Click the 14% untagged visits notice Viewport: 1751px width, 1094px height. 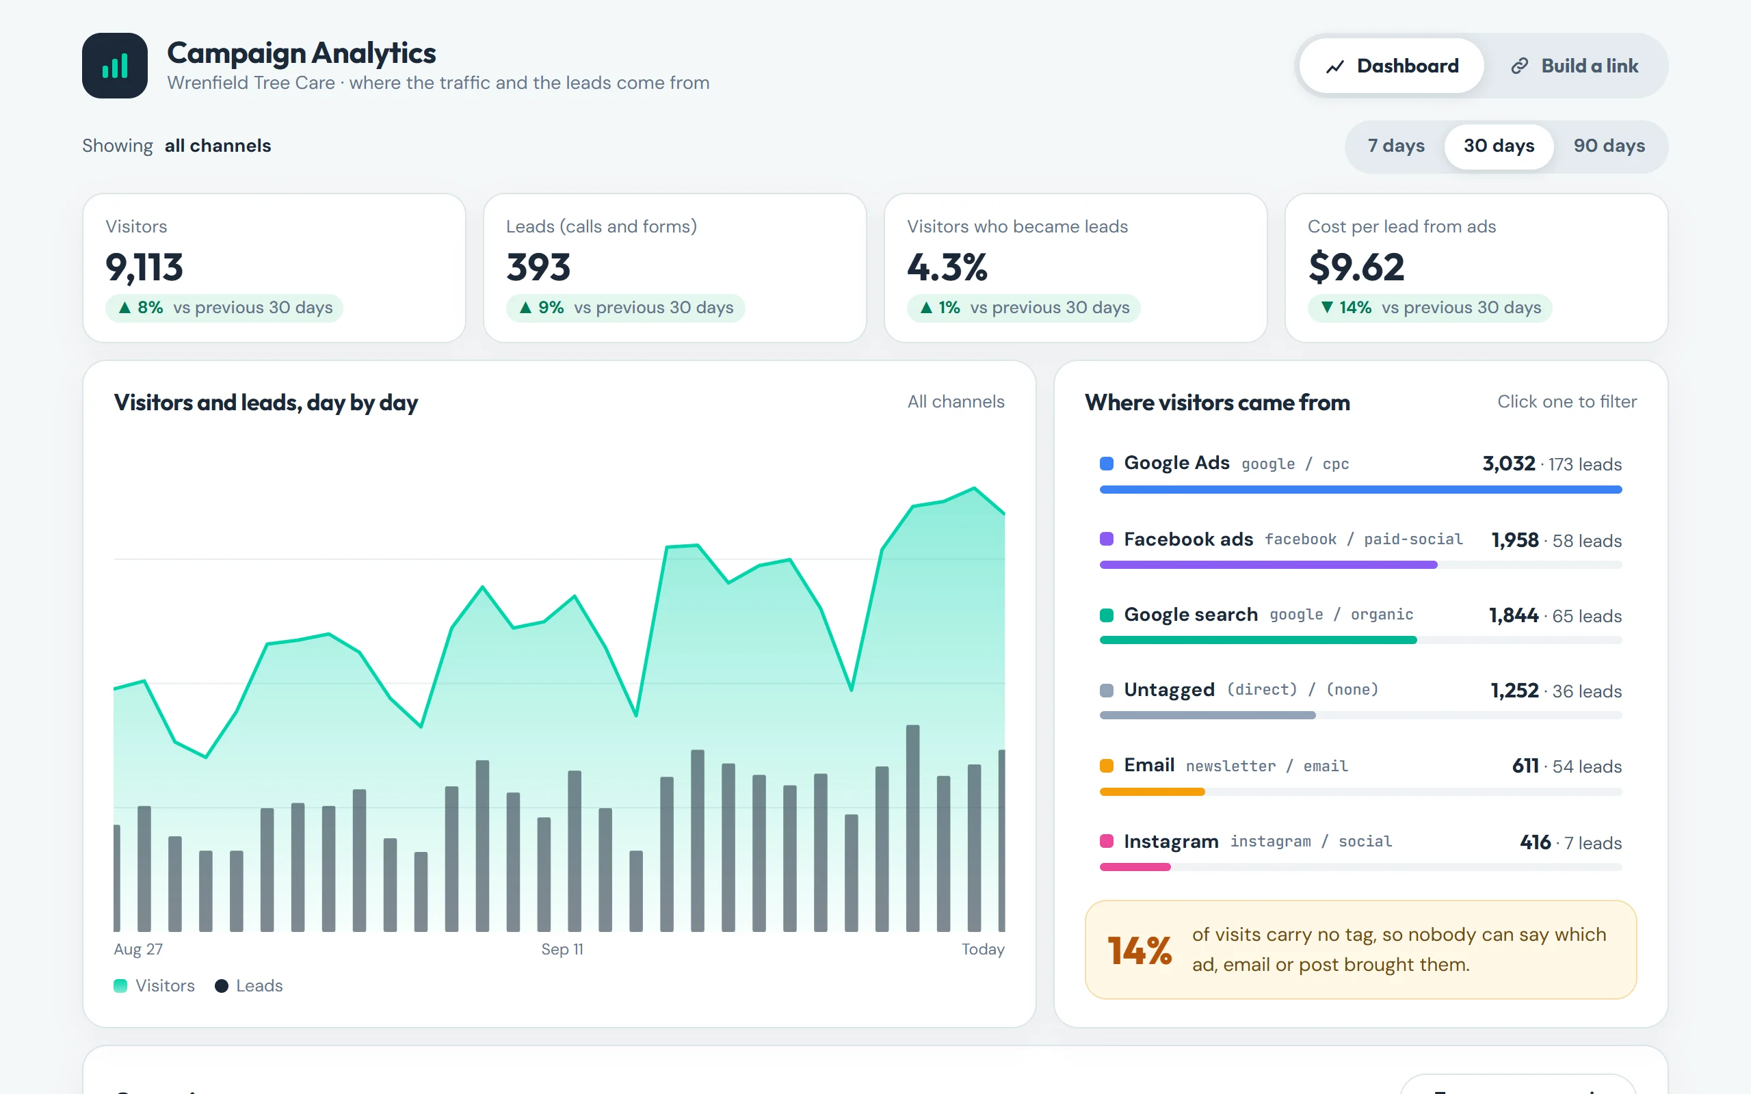point(1360,949)
